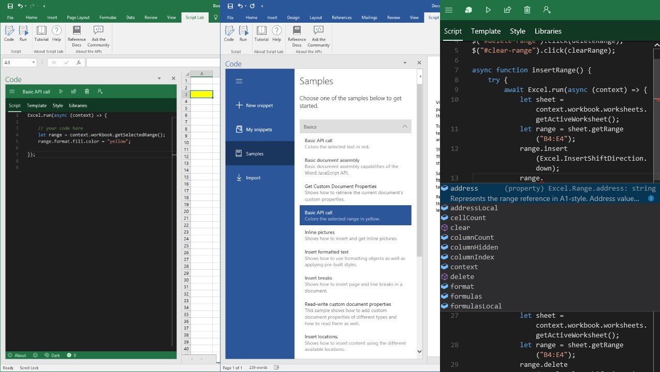
Task: Click the Save icon in Excel's title bar
Action: (x=10, y=6)
